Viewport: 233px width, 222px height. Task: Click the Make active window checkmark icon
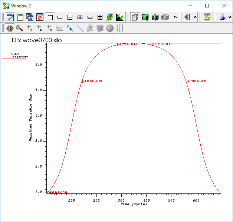[x=10, y=17]
